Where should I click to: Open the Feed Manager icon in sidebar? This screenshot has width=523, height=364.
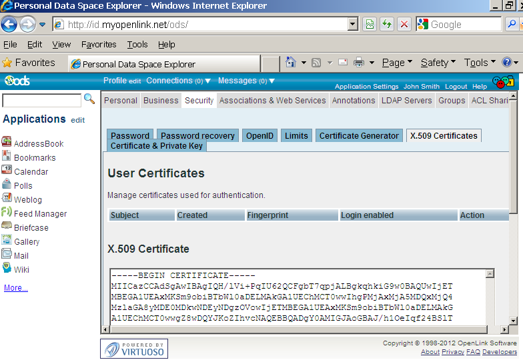[x=7, y=213]
